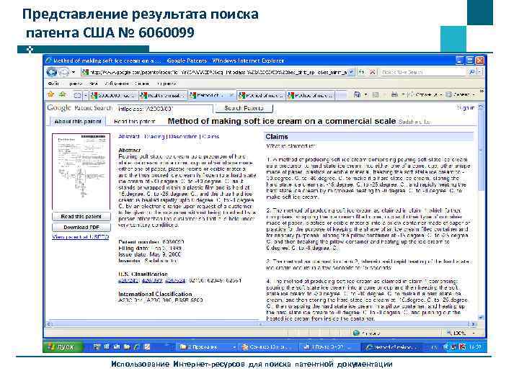The image size is (519, 389).
Task: Open the first U.S. Classification link
Action: pos(128,280)
